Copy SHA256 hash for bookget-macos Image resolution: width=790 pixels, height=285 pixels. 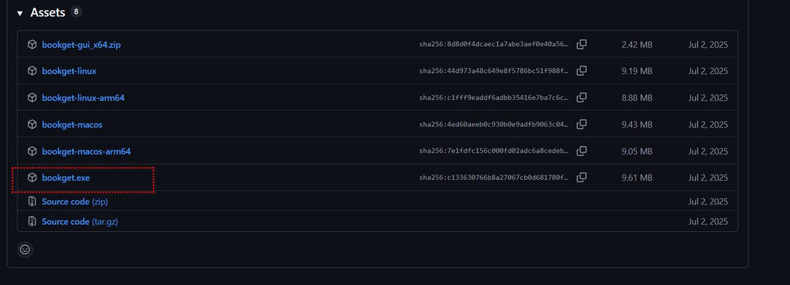click(x=581, y=125)
